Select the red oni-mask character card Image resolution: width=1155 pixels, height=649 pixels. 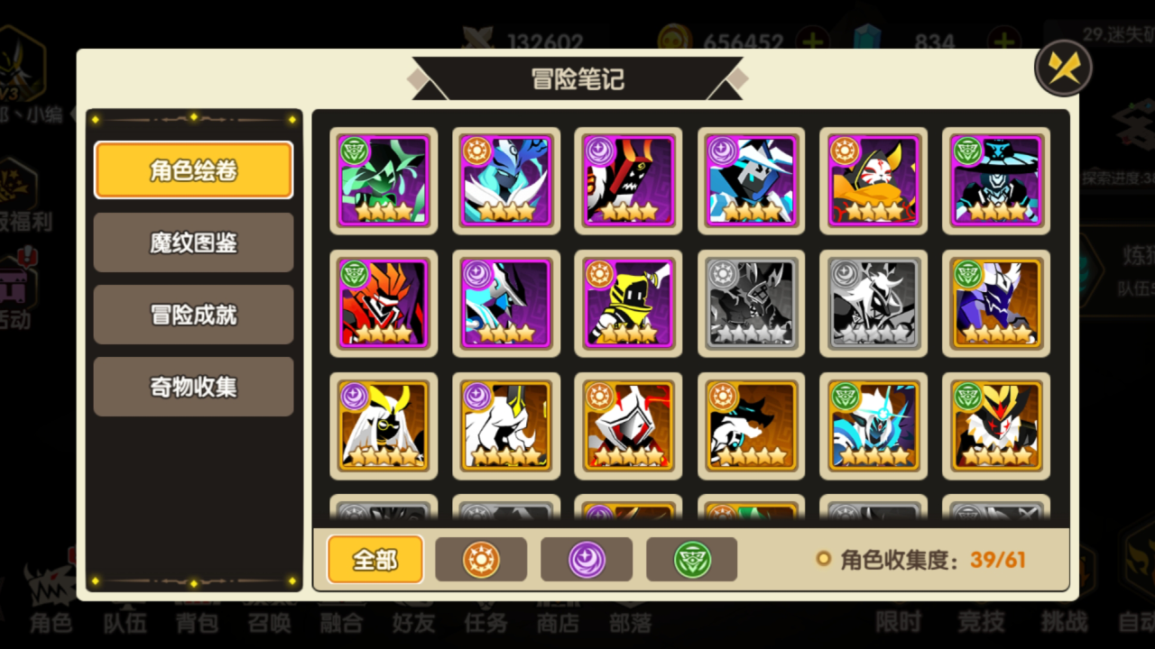628,180
